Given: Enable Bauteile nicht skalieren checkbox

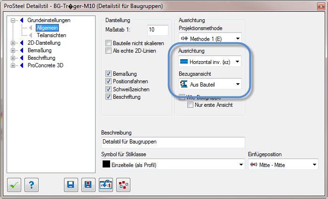Looking at the screenshot, I should [x=108, y=43].
